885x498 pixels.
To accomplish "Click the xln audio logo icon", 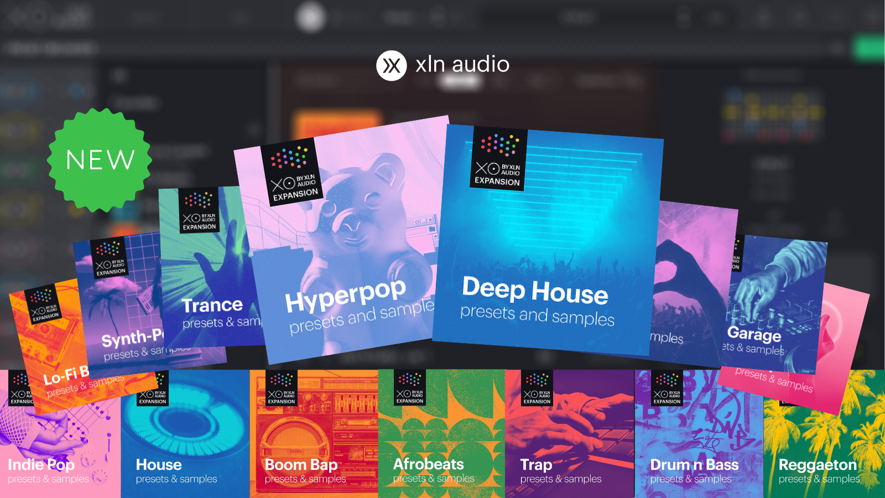I will click(392, 66).
